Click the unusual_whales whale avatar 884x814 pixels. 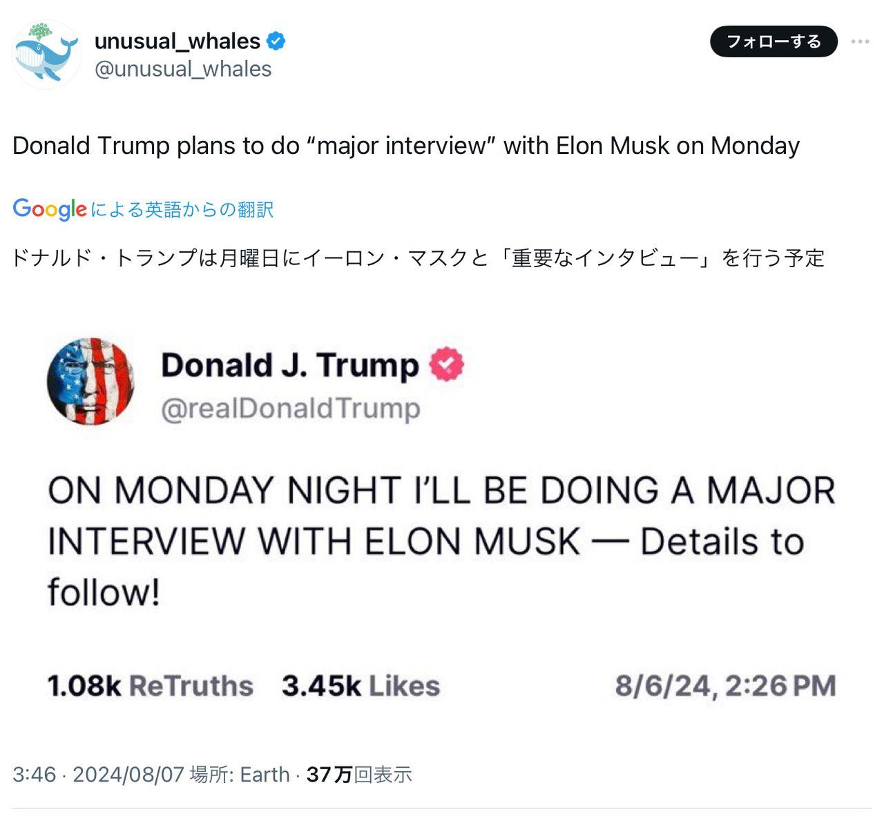click(46, 55)
